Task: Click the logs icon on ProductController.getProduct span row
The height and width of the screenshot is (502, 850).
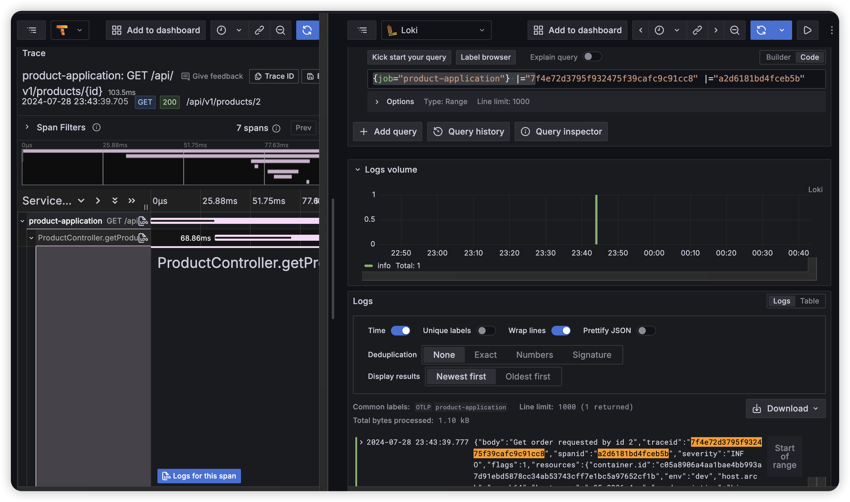Action: point(143,238)
